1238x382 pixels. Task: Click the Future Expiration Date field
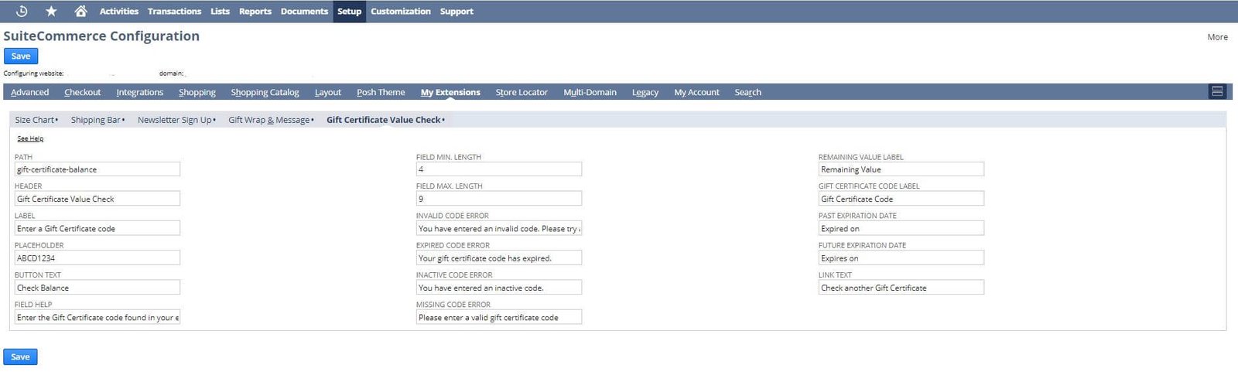point(901,258)
